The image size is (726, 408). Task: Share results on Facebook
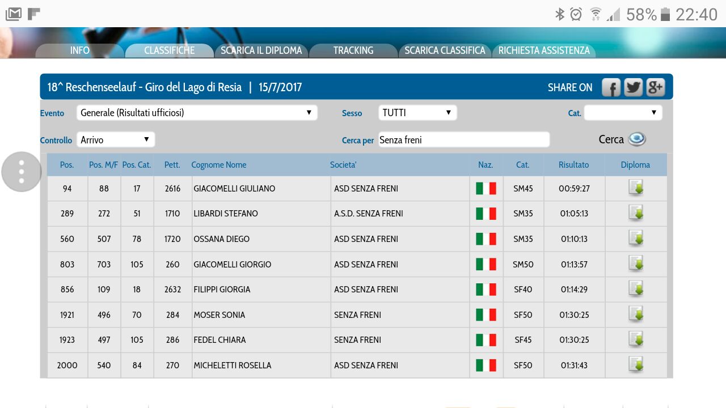pyautogui.click(x=611, y=87)
